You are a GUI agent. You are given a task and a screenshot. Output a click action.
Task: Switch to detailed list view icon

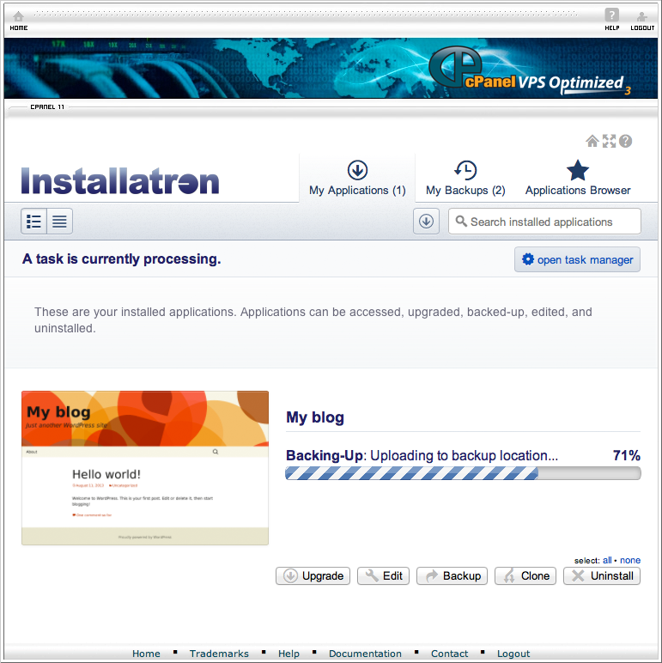33,221
